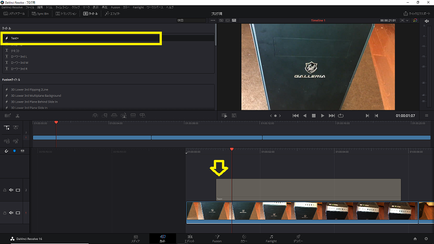The image size is (434, 244).
Task: Select the Text+ title
Action: [x=108, y=38]
